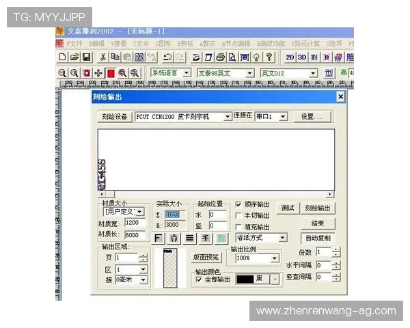The width and height of the screenshot is (410, 328).
Task: Click the 刻绘设备 button
Action: pos(115,116)
